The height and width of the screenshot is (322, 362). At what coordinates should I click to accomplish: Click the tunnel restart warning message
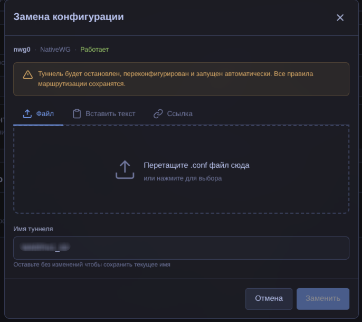[x=181, y=79]
